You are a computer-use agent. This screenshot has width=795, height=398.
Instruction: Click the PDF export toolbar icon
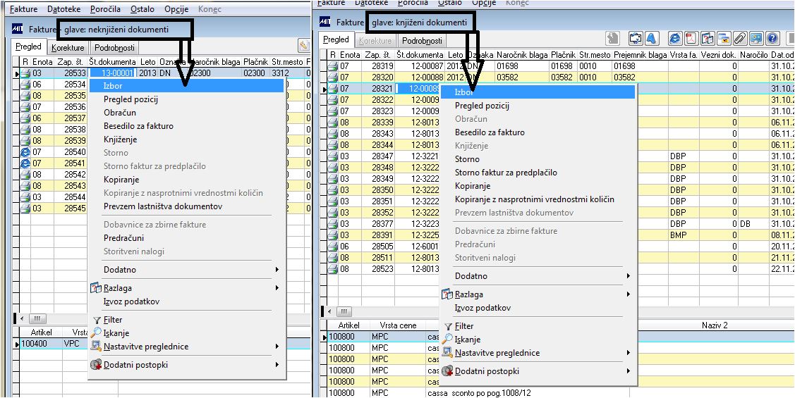point(692,39)
